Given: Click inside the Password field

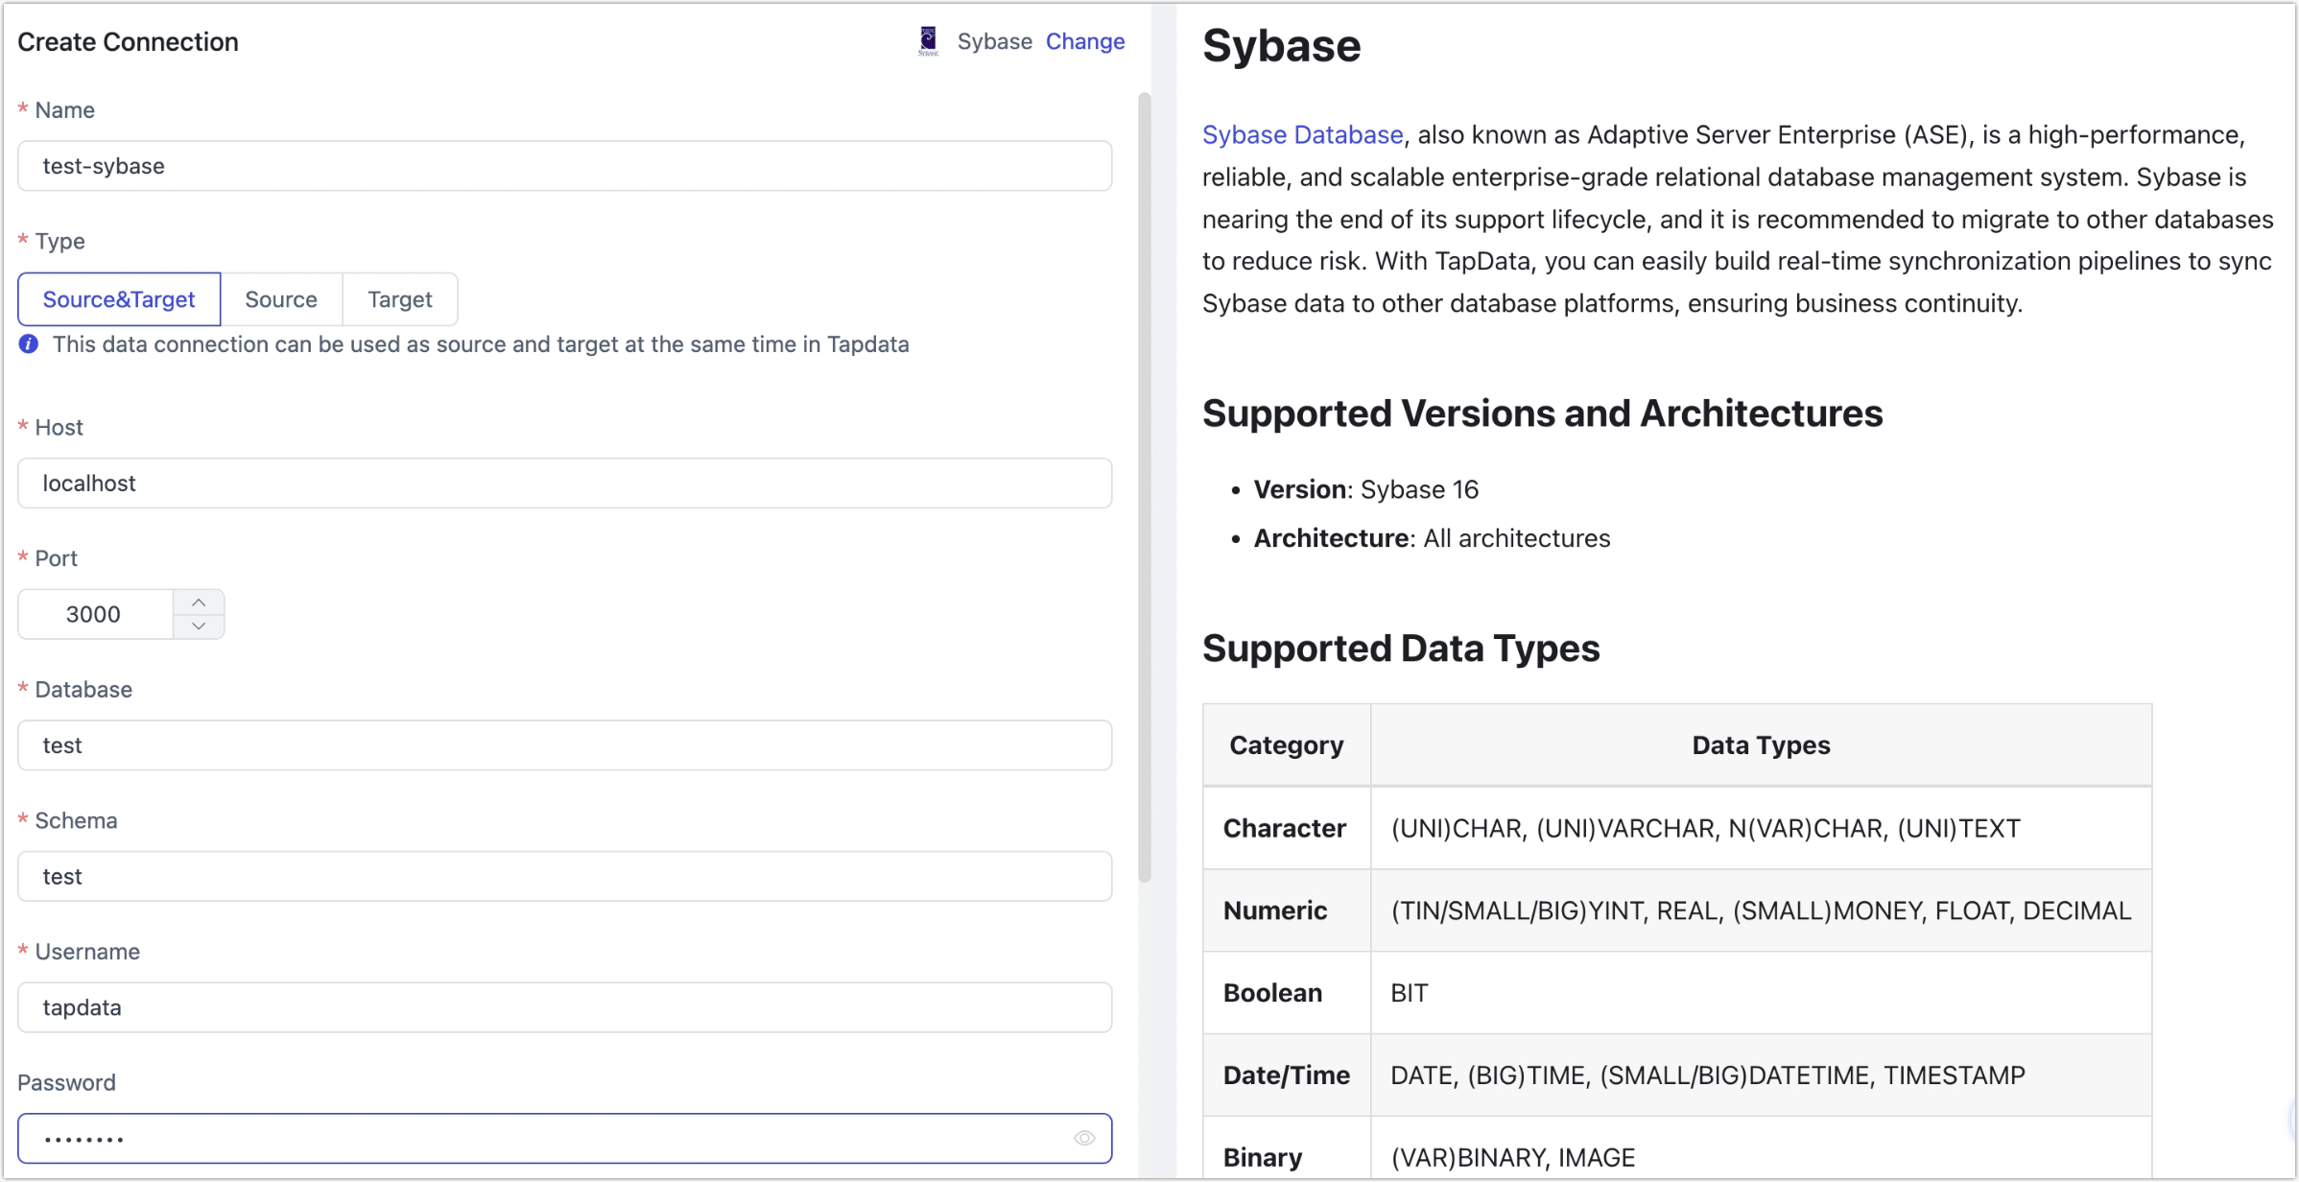Looking at the screenshot, I should pos(537,1138).
